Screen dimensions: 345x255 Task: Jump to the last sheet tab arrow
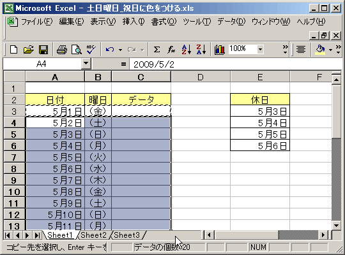point(37,235)
